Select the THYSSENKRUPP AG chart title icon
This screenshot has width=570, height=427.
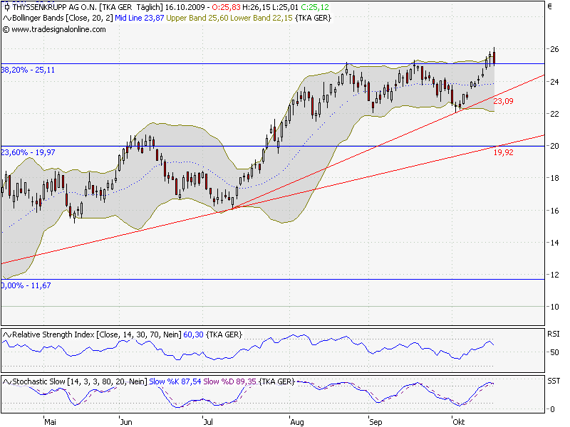7,7
